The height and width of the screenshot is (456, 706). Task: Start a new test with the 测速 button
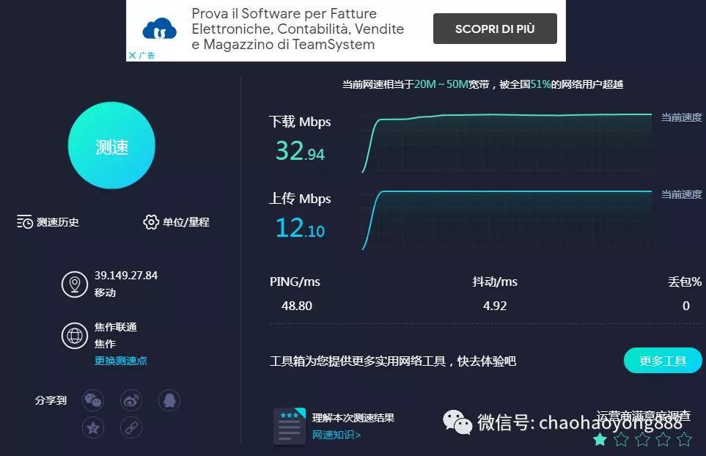pos(111,145)
